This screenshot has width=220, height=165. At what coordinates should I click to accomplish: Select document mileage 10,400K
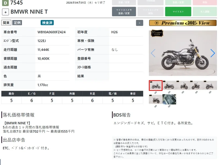[x=43, y=59]
